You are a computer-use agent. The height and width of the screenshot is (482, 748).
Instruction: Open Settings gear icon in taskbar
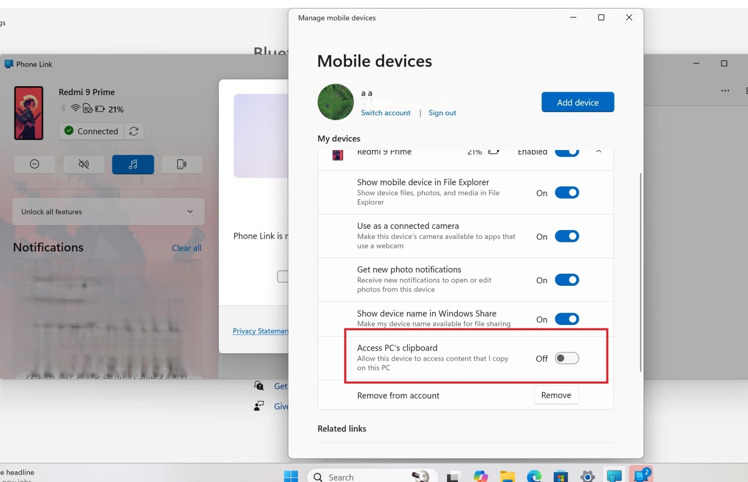pyautogui.click(x=587, y=476)
